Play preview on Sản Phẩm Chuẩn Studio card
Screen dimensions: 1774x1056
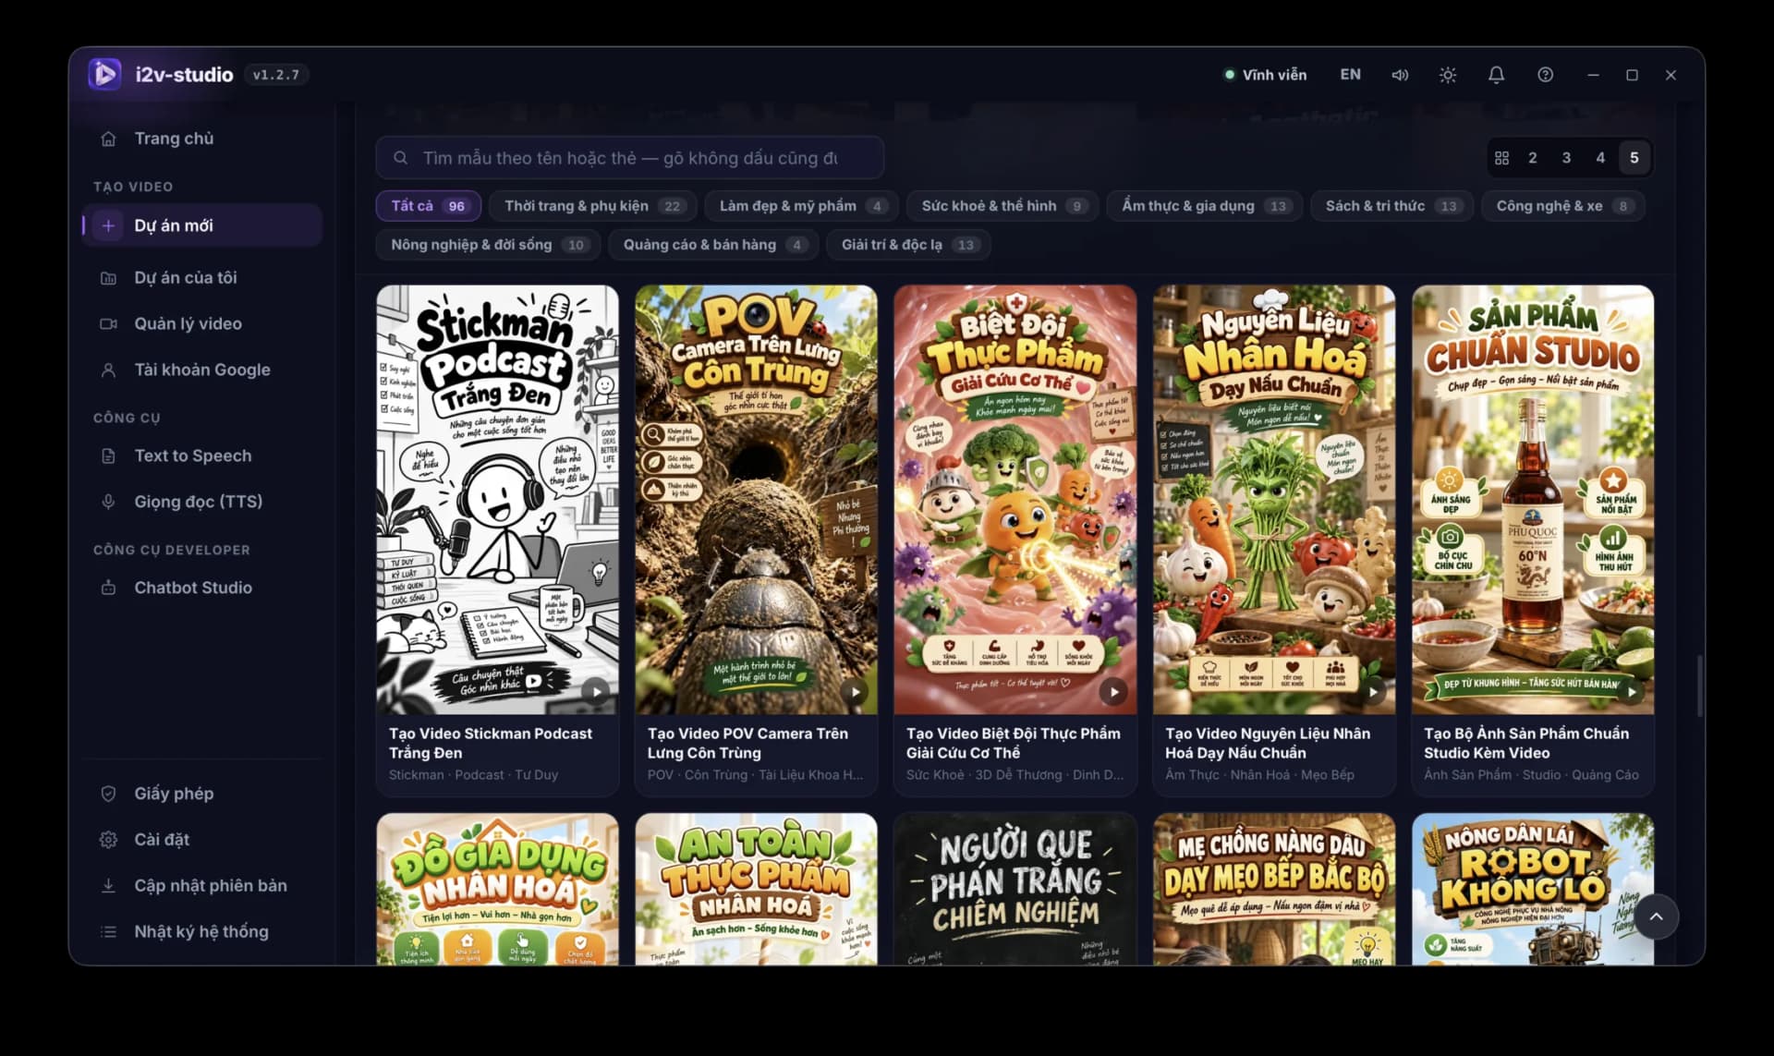pos(1631,691)
